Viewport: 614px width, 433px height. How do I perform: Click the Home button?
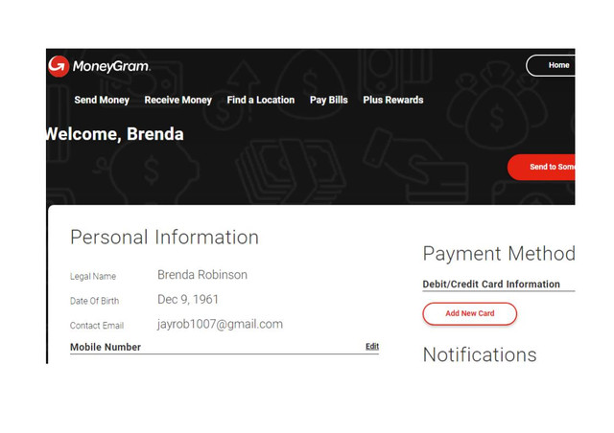[x=551, y=65]
